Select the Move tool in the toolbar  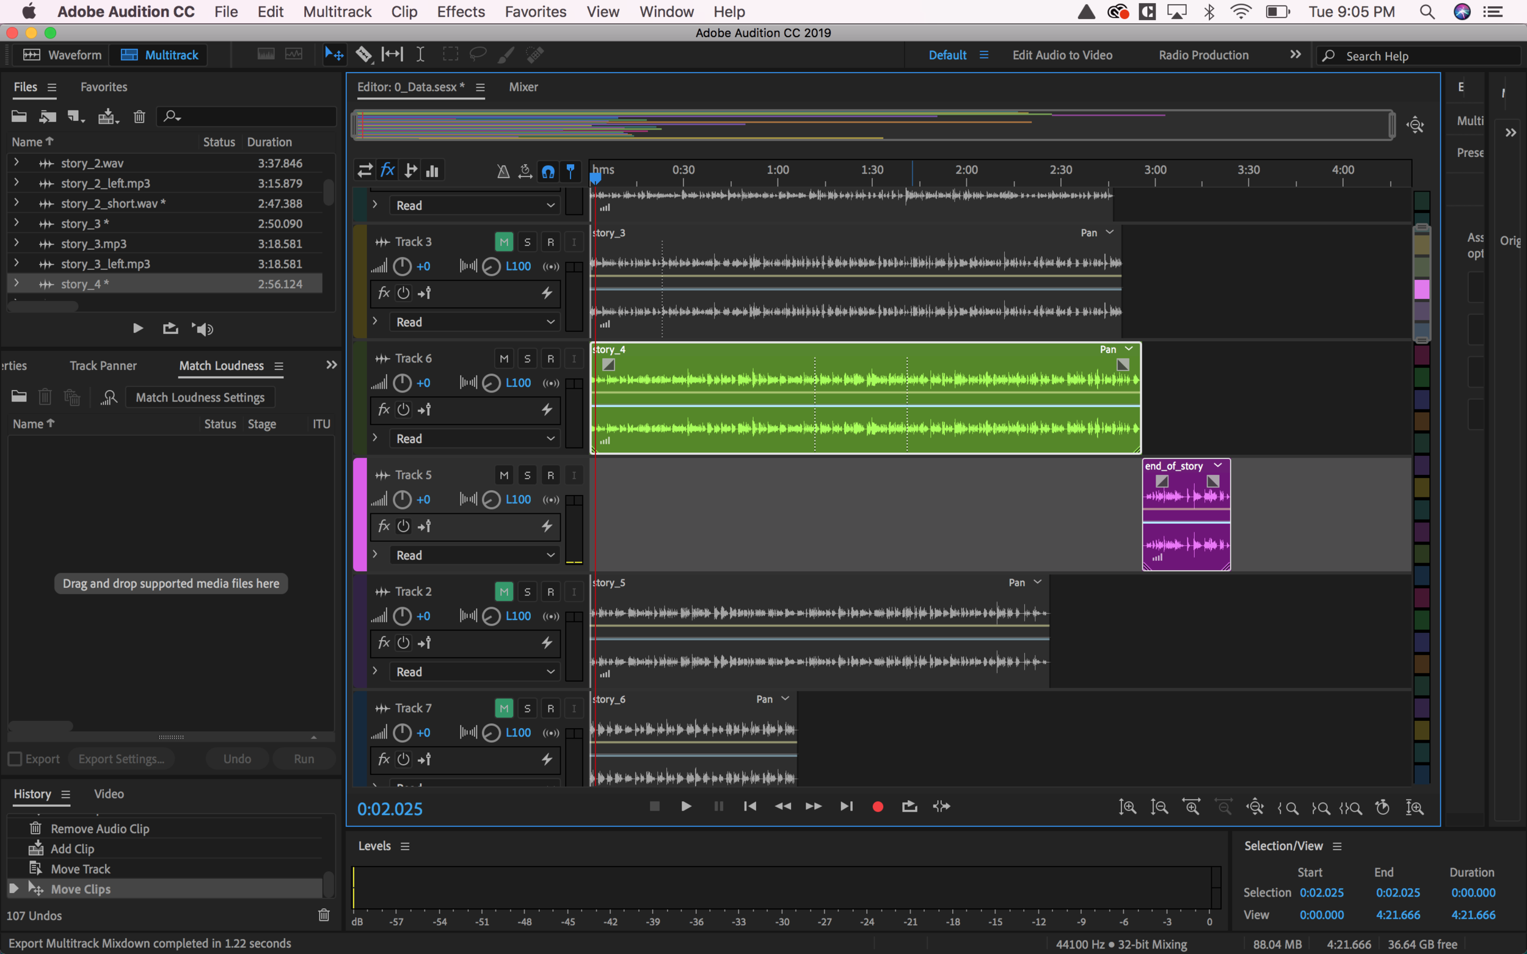[x=334, y=54]
